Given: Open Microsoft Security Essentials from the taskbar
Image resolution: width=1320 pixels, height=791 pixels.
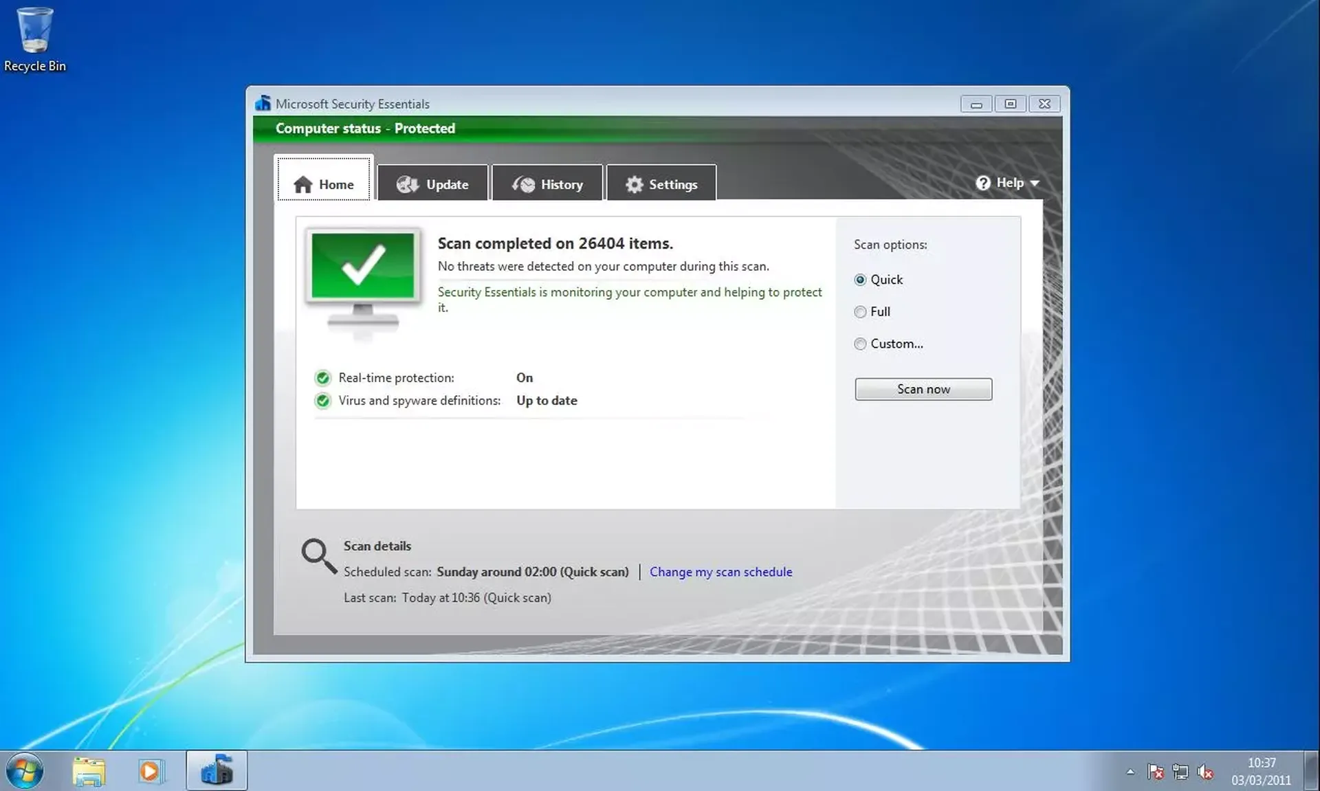Looking at the screenshot, I should pos(216,770).
